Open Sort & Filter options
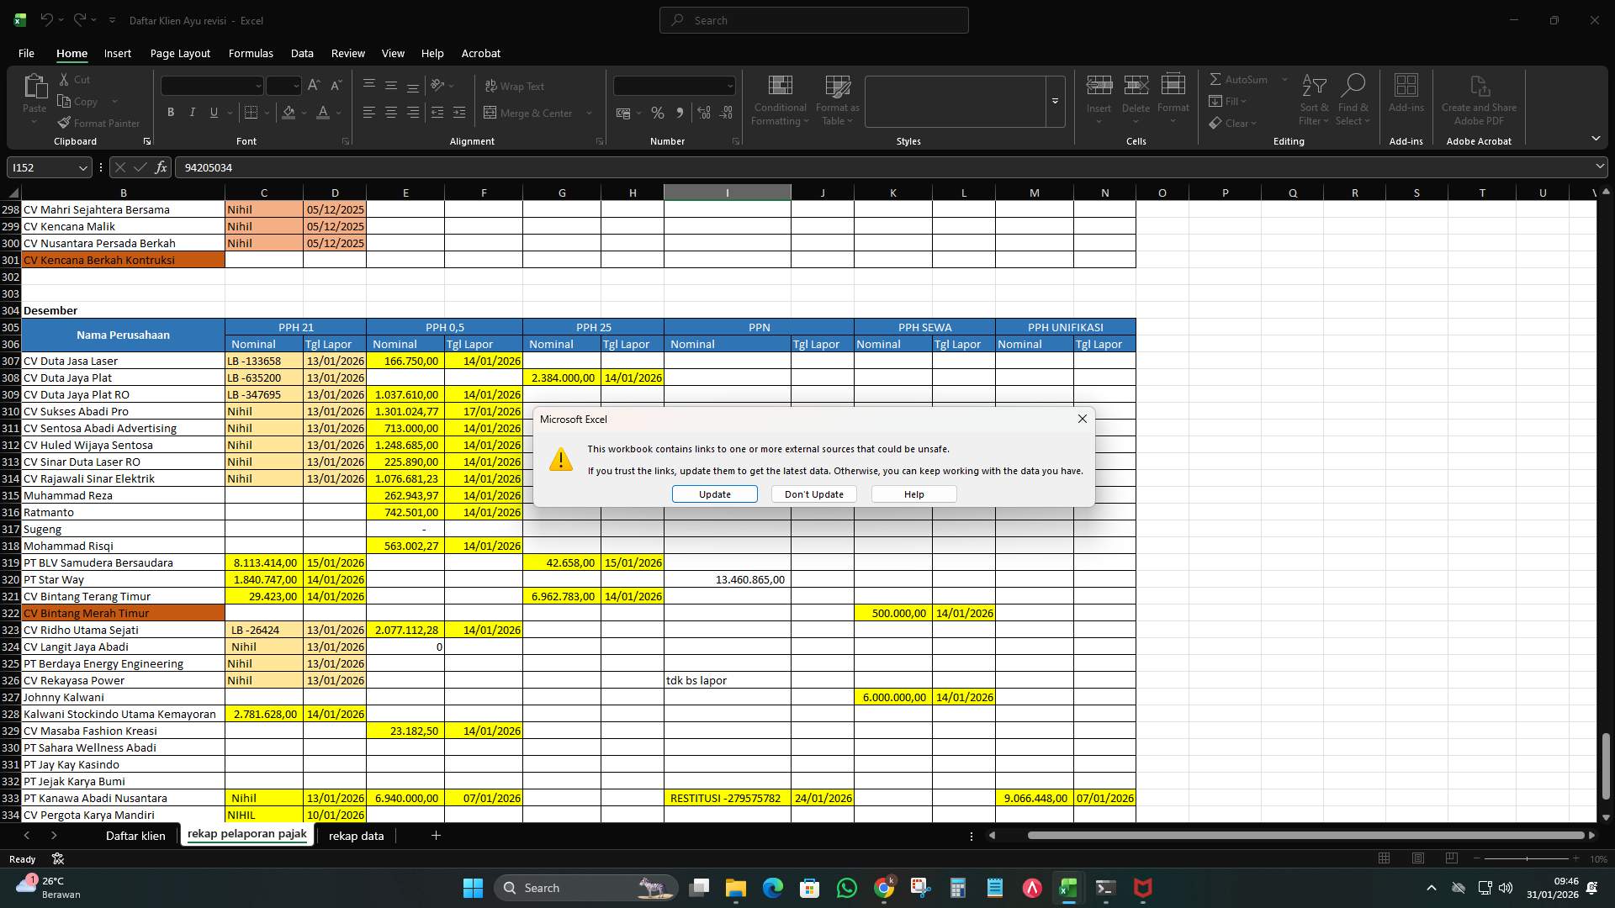1615x908 pixels. [x=1313, y=99]
